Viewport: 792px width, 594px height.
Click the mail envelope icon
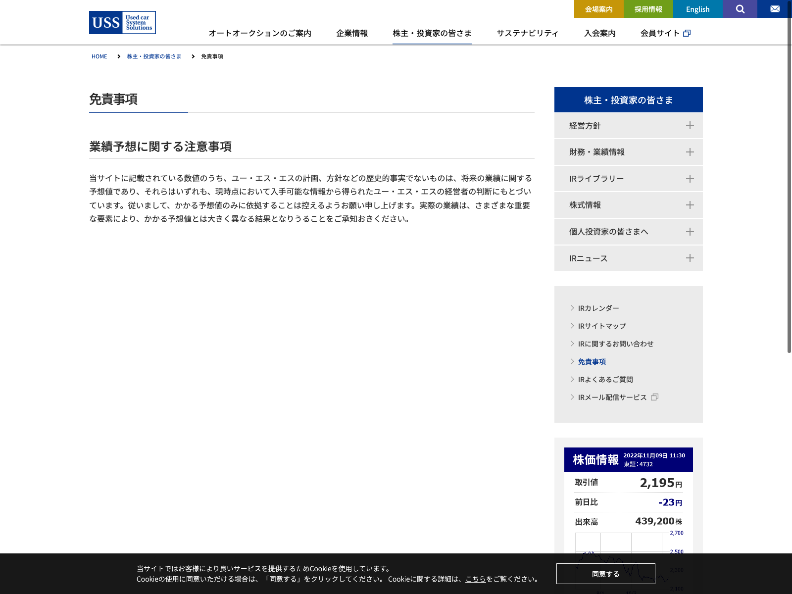775,9
